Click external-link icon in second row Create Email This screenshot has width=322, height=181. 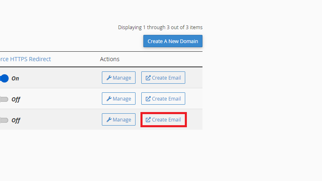[x=148, y=99]
